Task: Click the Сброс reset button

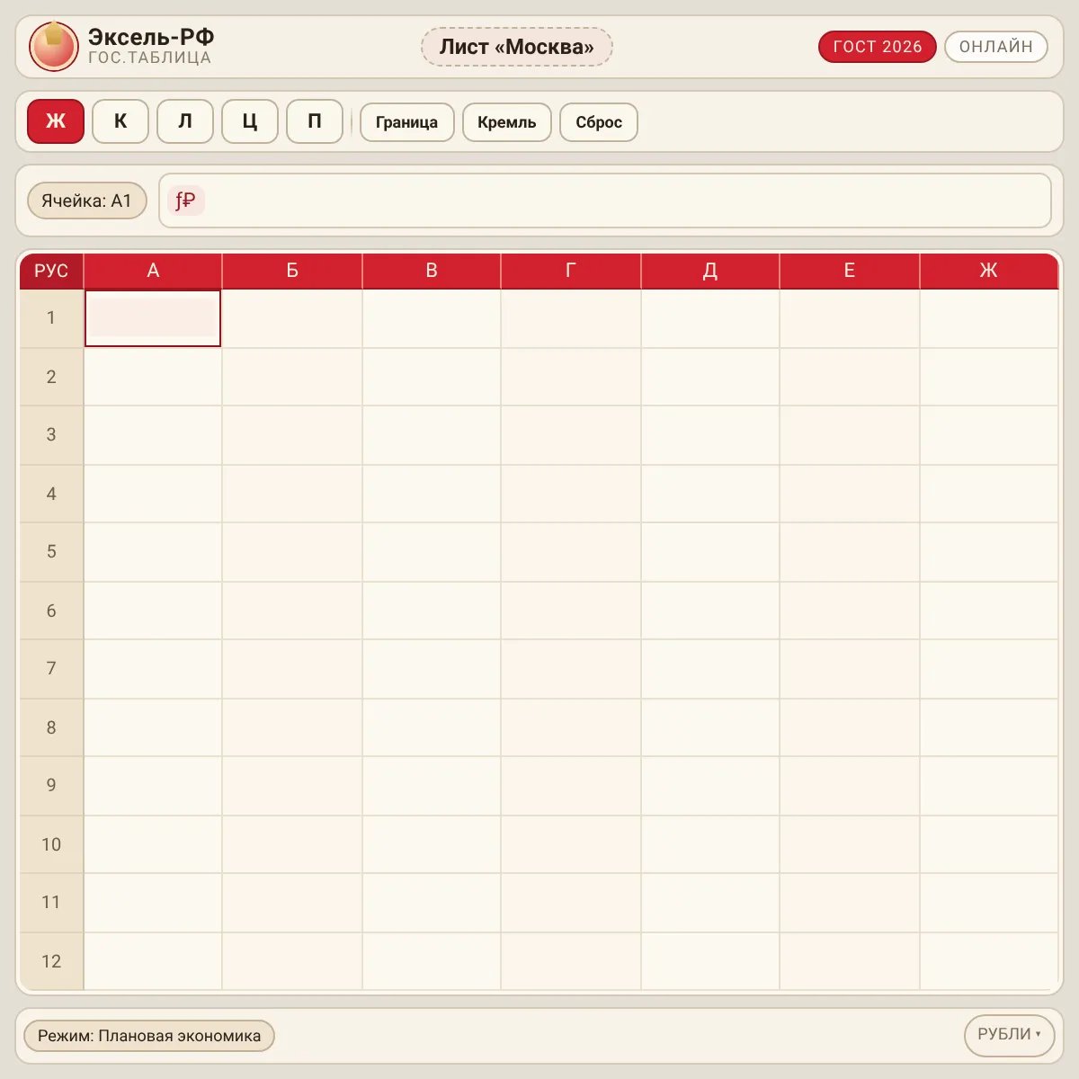Action: click(599, 122)
